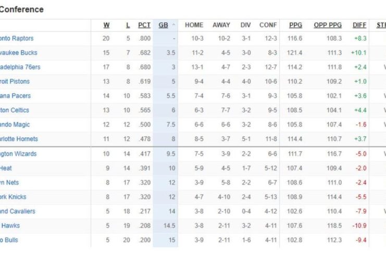
Task: Select the Philadelphia 76ers link
Action: [20, 67]
